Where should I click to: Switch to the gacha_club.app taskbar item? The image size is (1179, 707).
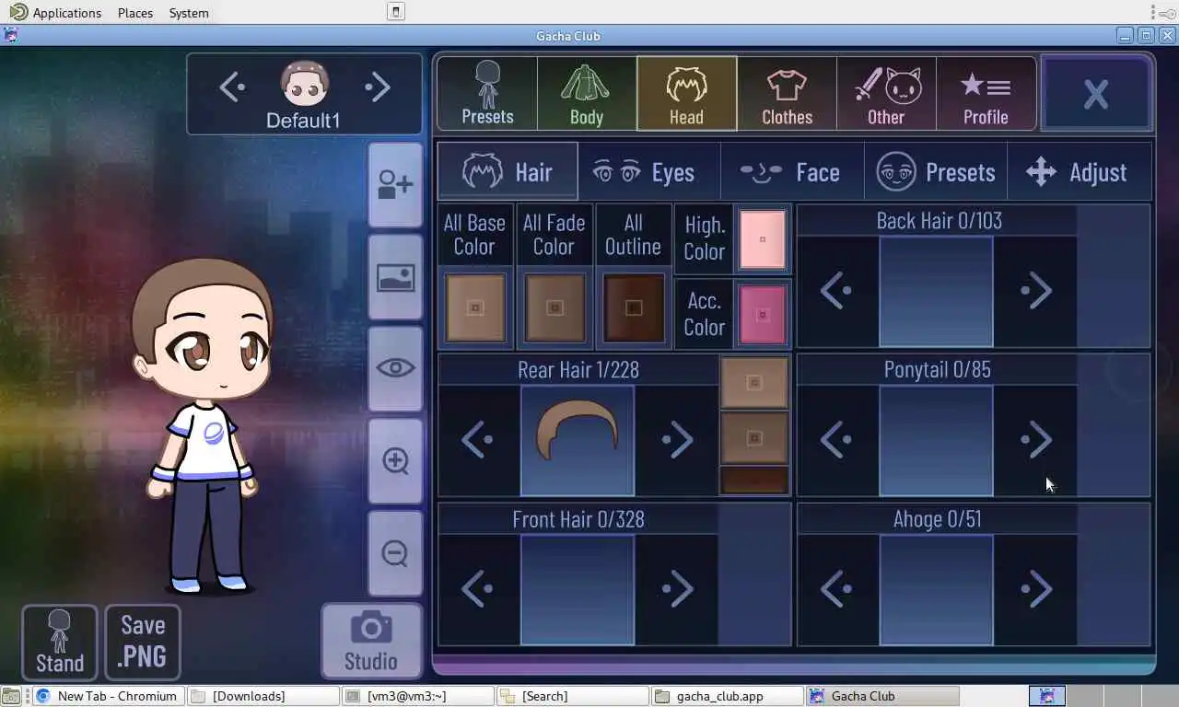point(728,696)
